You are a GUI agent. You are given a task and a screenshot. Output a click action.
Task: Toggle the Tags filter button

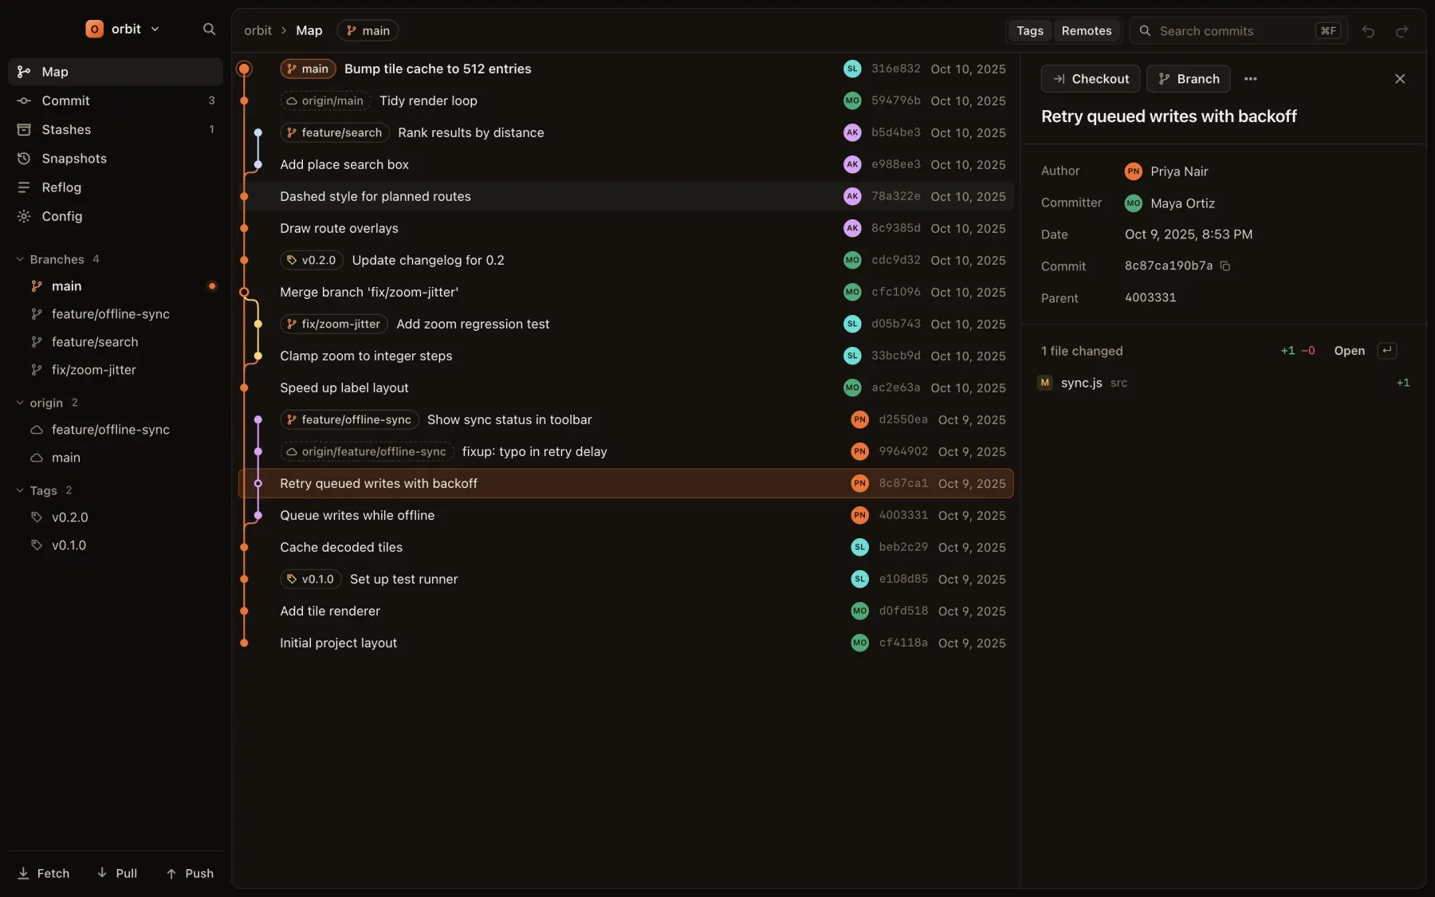[1029, 31]
